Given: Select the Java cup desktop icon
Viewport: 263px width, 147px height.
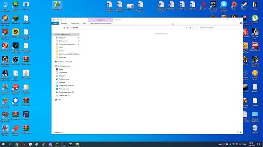Looking at the screenshot, I should click(26, 74).
